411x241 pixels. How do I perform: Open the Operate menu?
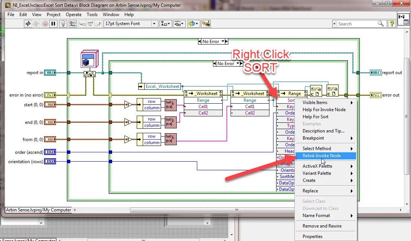[74, 15]
